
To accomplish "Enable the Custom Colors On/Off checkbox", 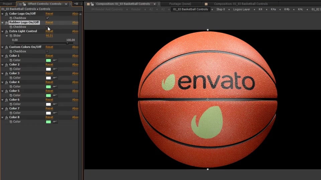I will [47, 51].
